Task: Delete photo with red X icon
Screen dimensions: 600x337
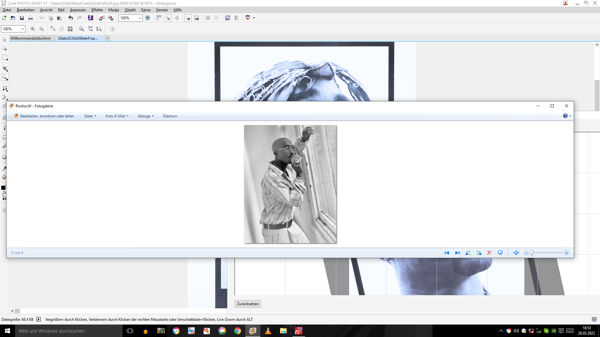Action: tap(489, 253)
